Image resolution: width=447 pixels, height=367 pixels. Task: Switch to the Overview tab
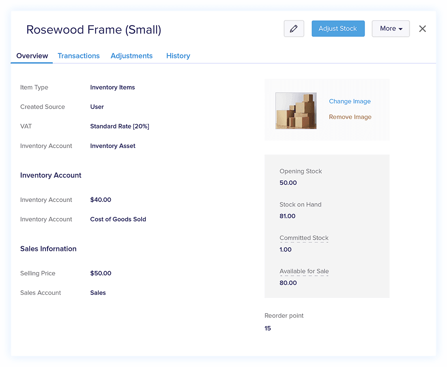(x=32, y=56)
